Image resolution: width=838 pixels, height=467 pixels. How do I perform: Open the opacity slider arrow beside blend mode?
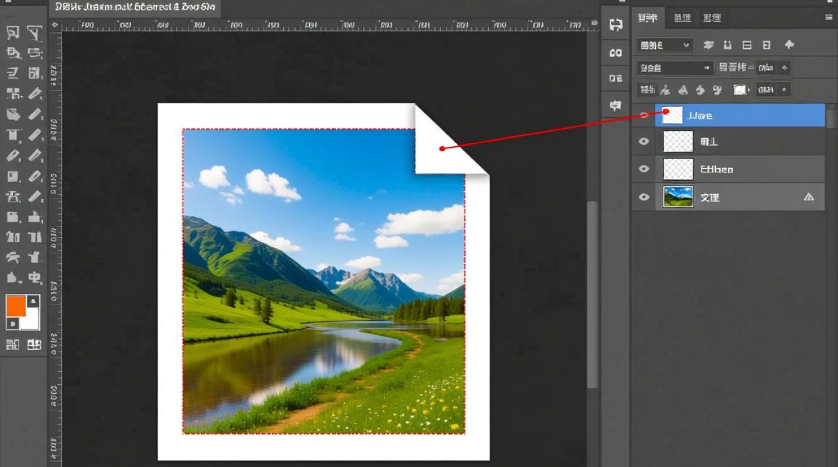(785, 68)
